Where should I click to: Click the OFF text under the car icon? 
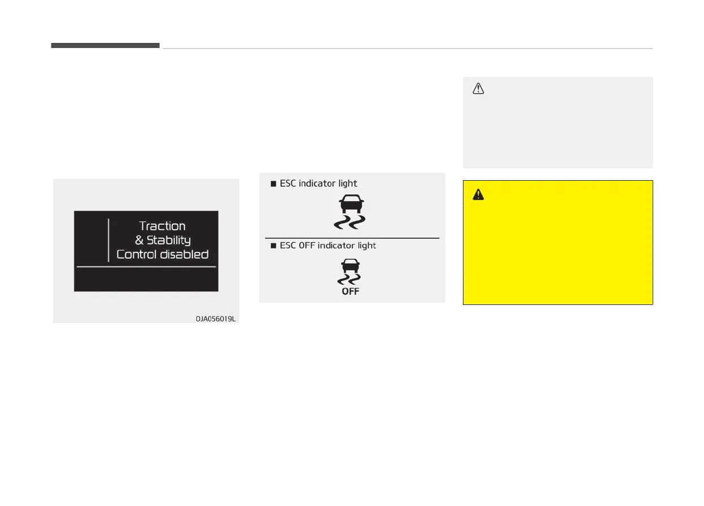coord(350,291)
